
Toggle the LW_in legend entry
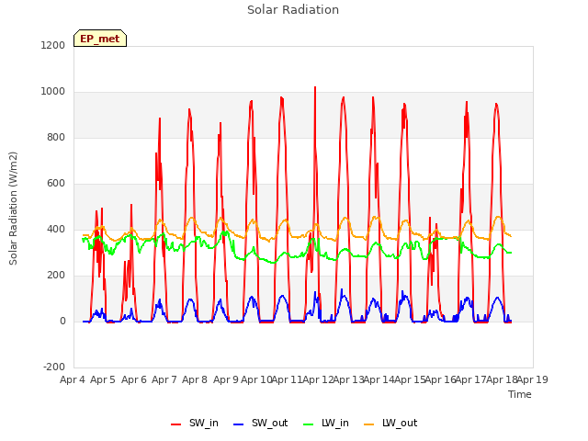[326, 424]
